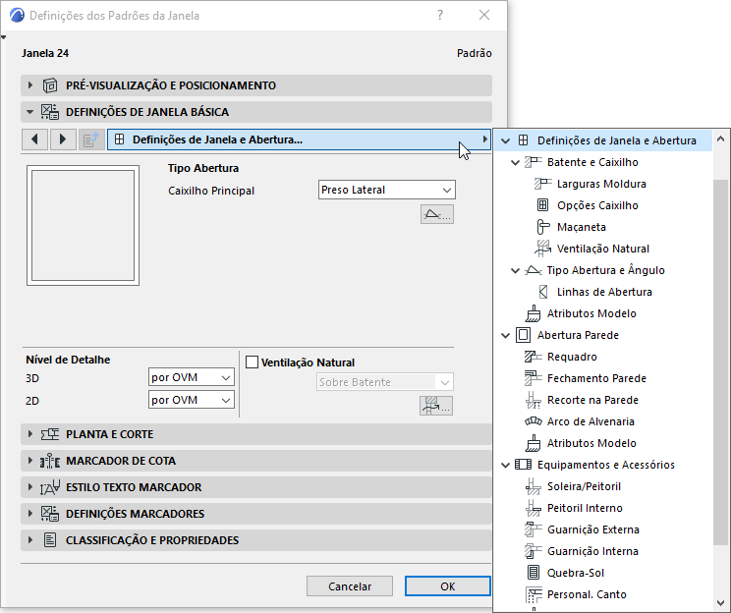The image size is (731, 613).
Task: Click the Requadro icon
Action: 533,357
